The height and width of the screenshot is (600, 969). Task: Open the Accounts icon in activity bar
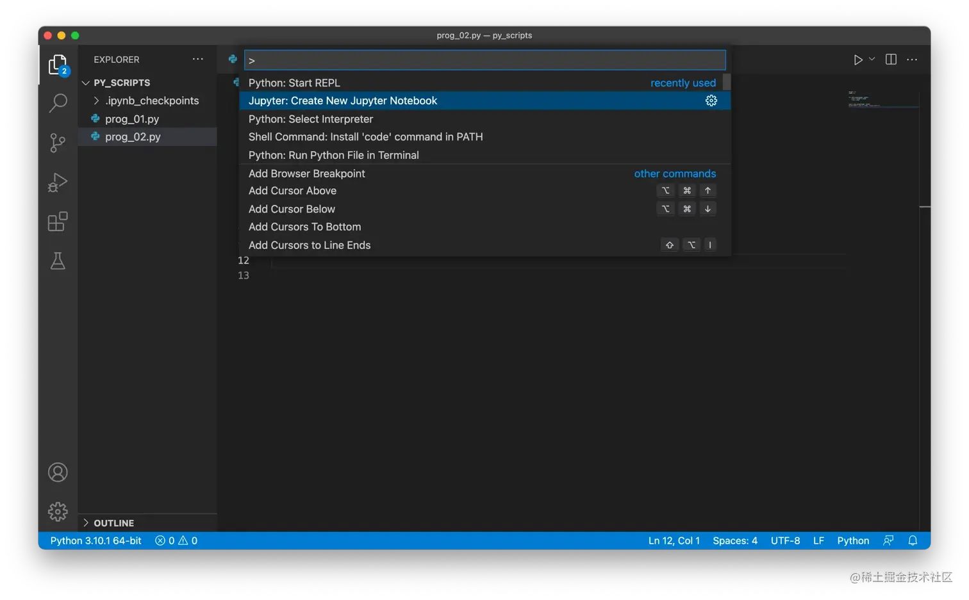point(58,473)
